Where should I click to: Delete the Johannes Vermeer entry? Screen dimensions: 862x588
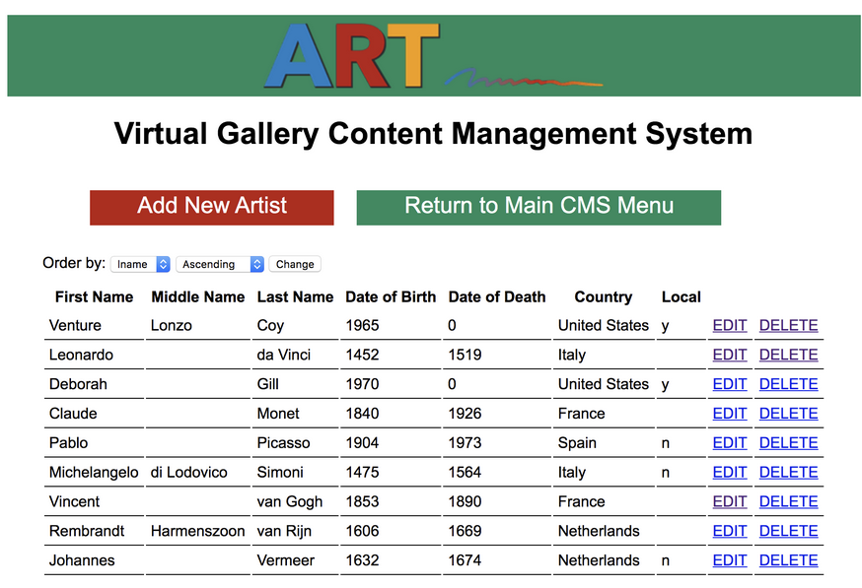coord(788,560)
